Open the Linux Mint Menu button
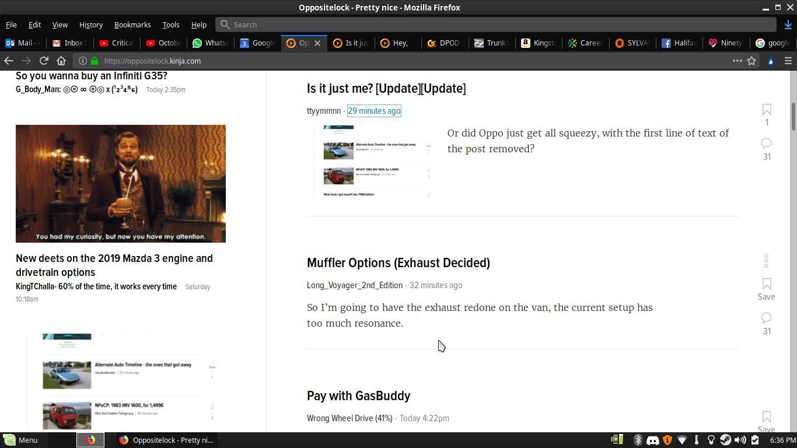The image size is (797, 448). coord(20,440)
